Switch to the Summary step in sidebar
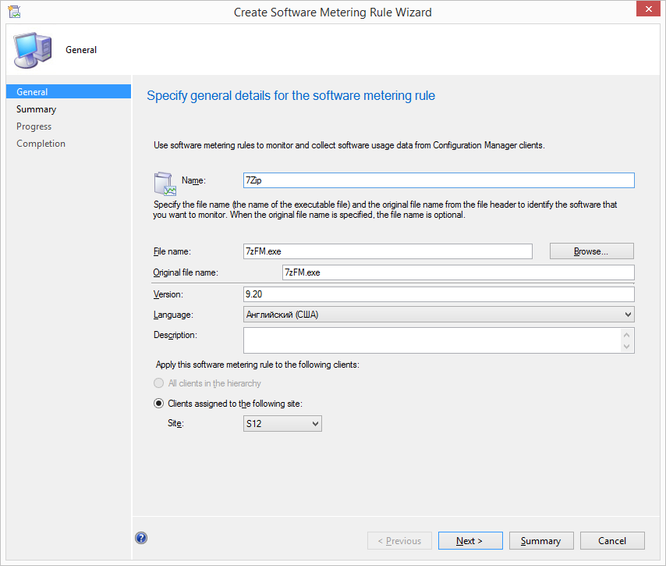666x566 pixels. 35,109
